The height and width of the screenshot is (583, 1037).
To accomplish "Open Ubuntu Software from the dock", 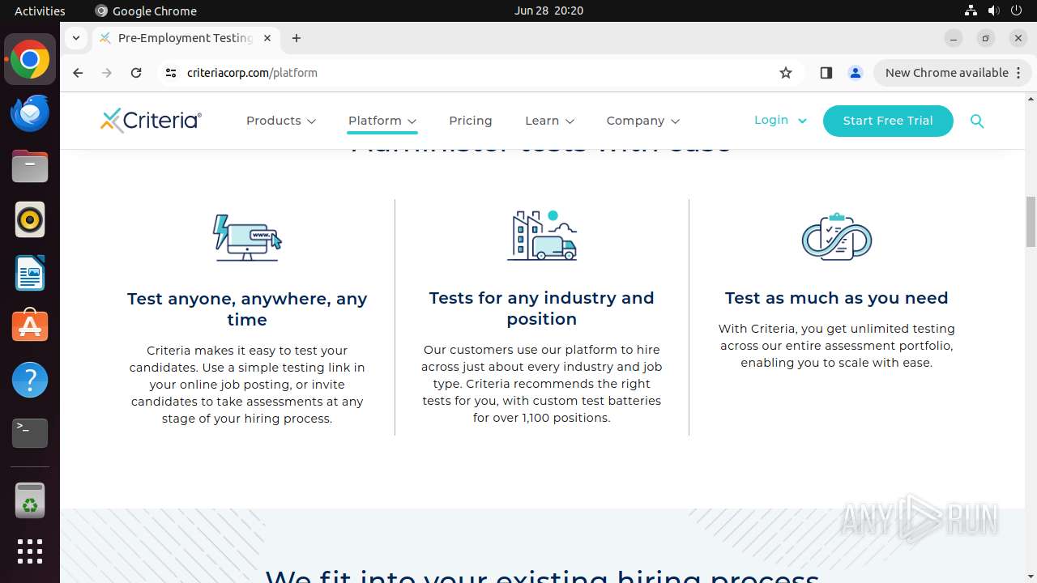I will pyautogui.click(x=30, y=326).
